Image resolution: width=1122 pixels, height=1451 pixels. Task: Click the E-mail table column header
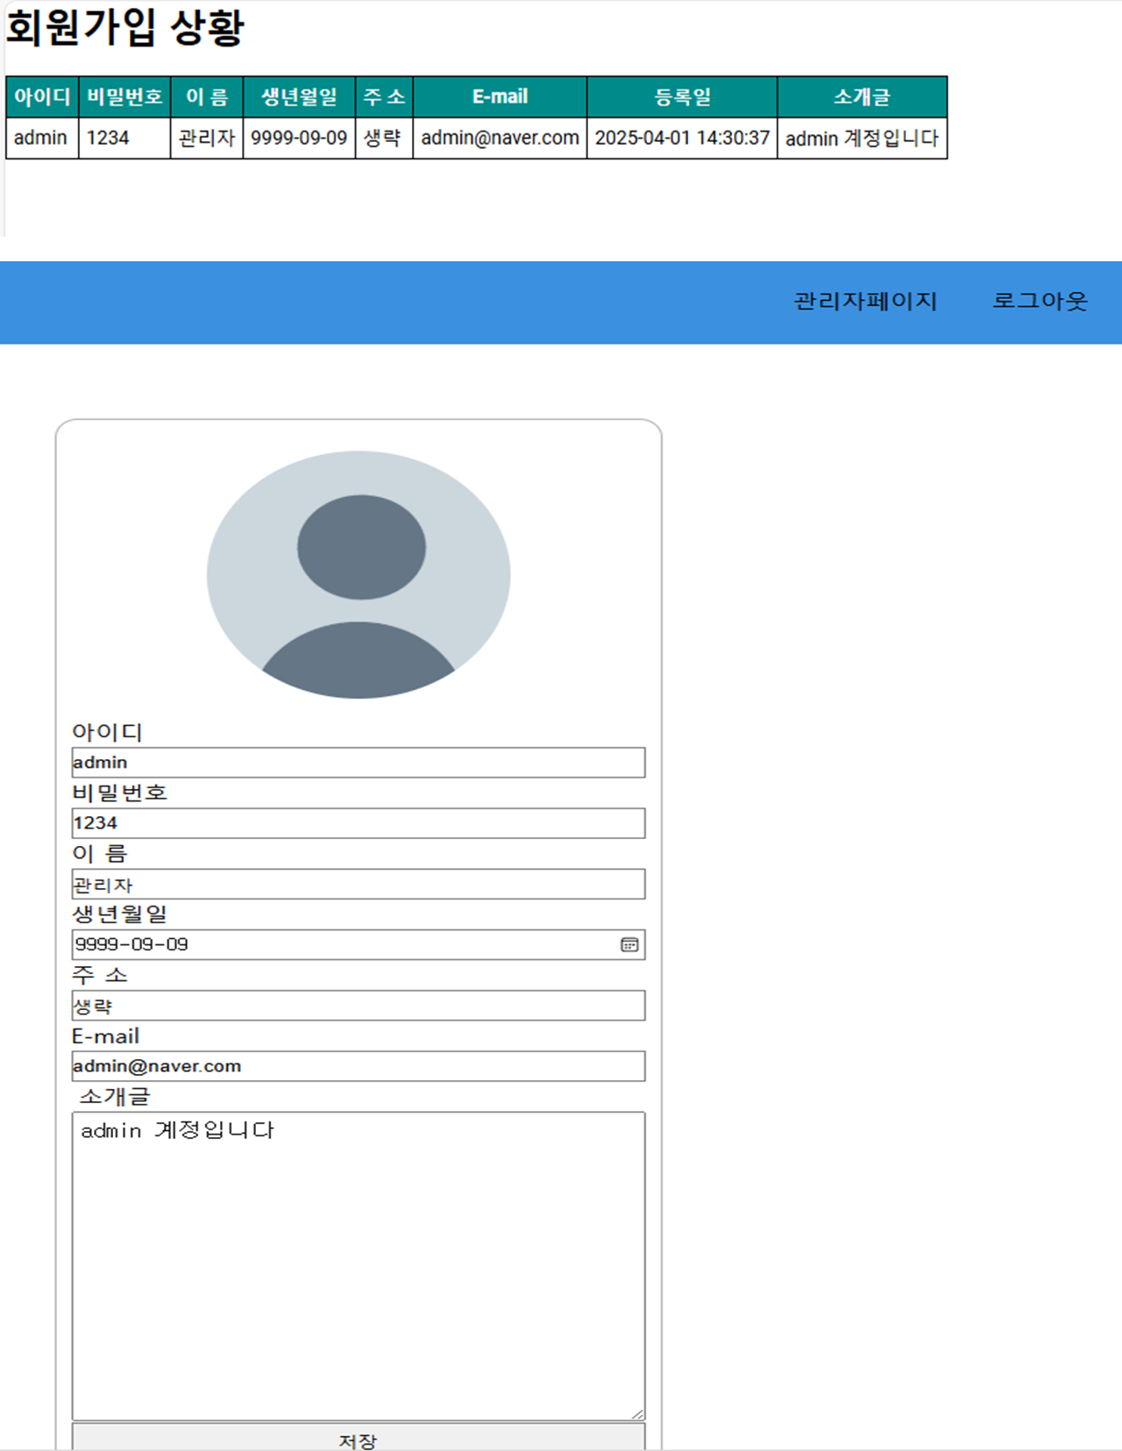[x=500, y=96]
